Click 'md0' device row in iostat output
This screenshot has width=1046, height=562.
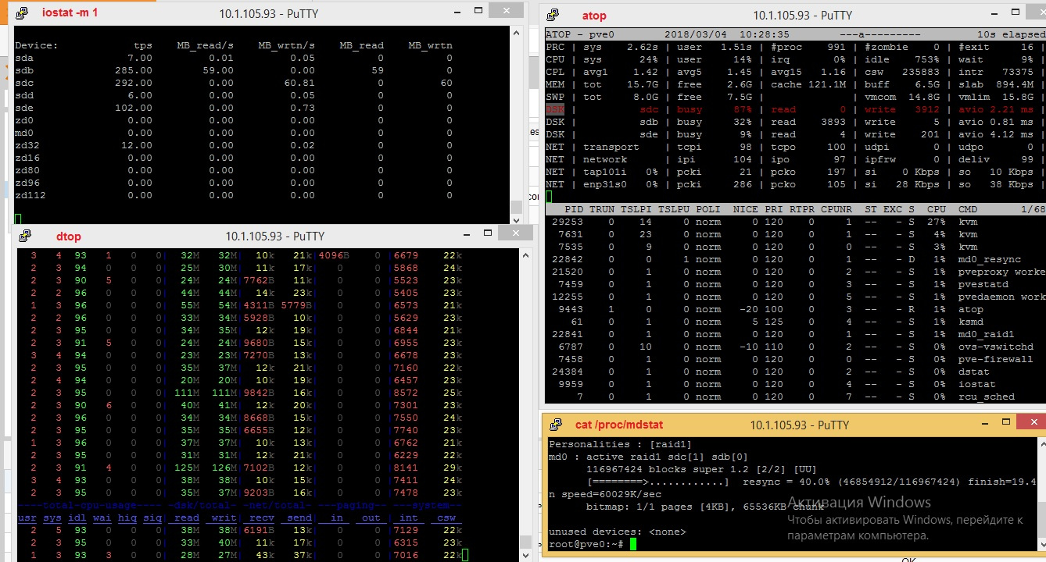(x=234, y=133)
